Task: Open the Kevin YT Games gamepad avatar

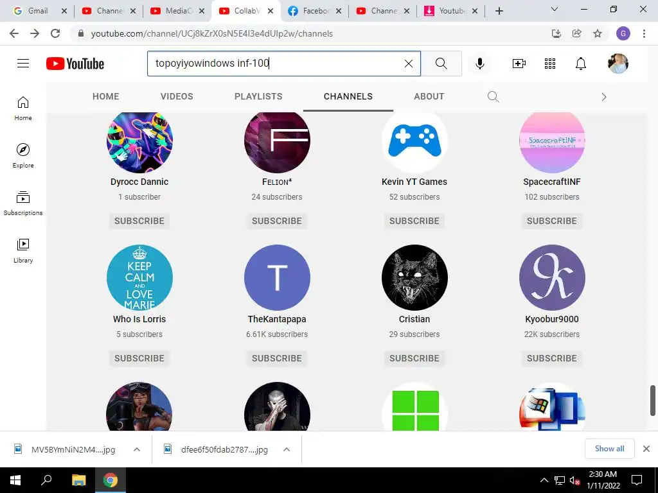Action: [414, 142]
